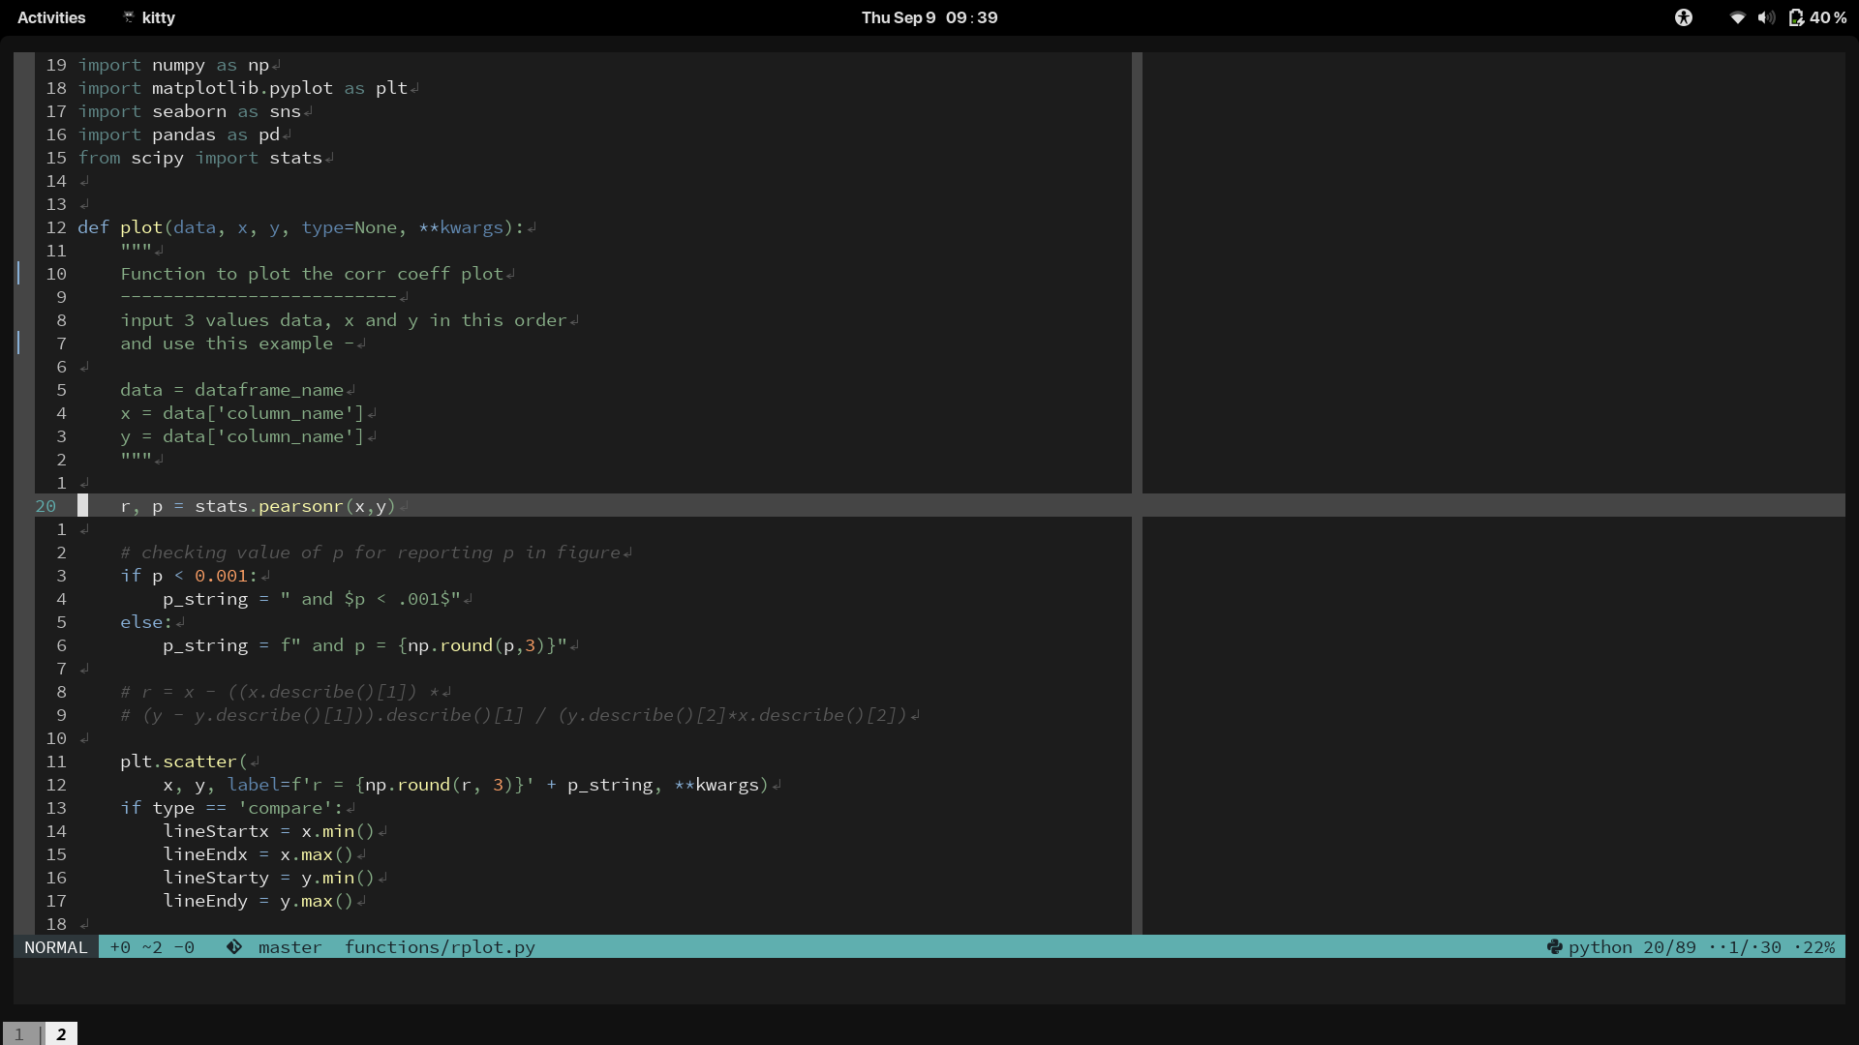1859x1045 pixels.
Task: Click the git change marker beside line 10
Action: 18,274
